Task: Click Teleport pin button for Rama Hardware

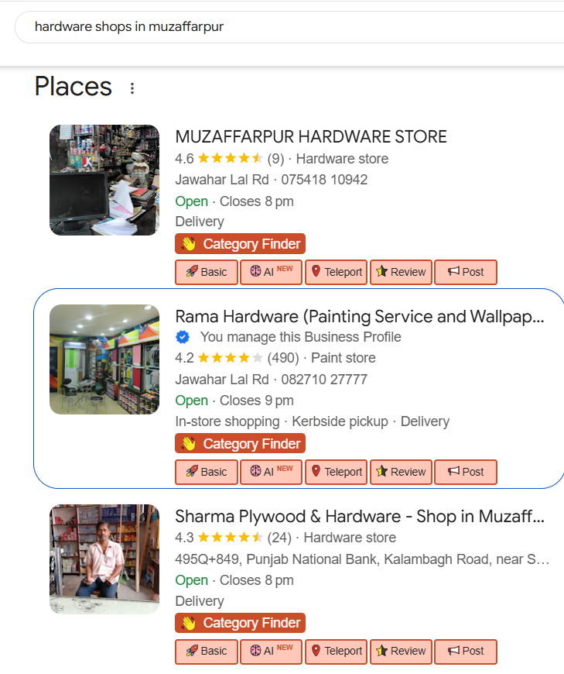Action: (x=336, y=472)
